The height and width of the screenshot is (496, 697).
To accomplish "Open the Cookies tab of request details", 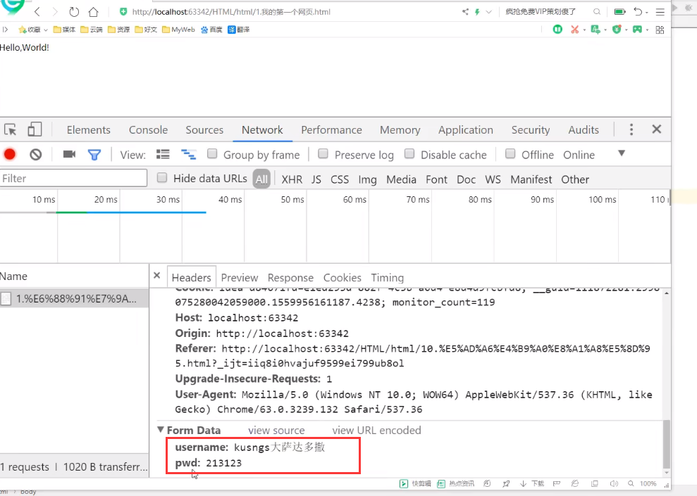I will pos(343,278).
